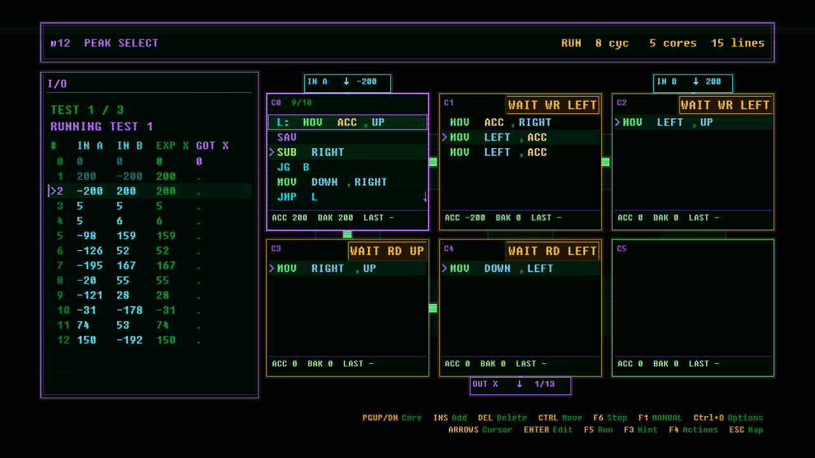Click the PEAK SELECT level title
The height and width of the screenshot is (458, 815).
tap(121, 43)
